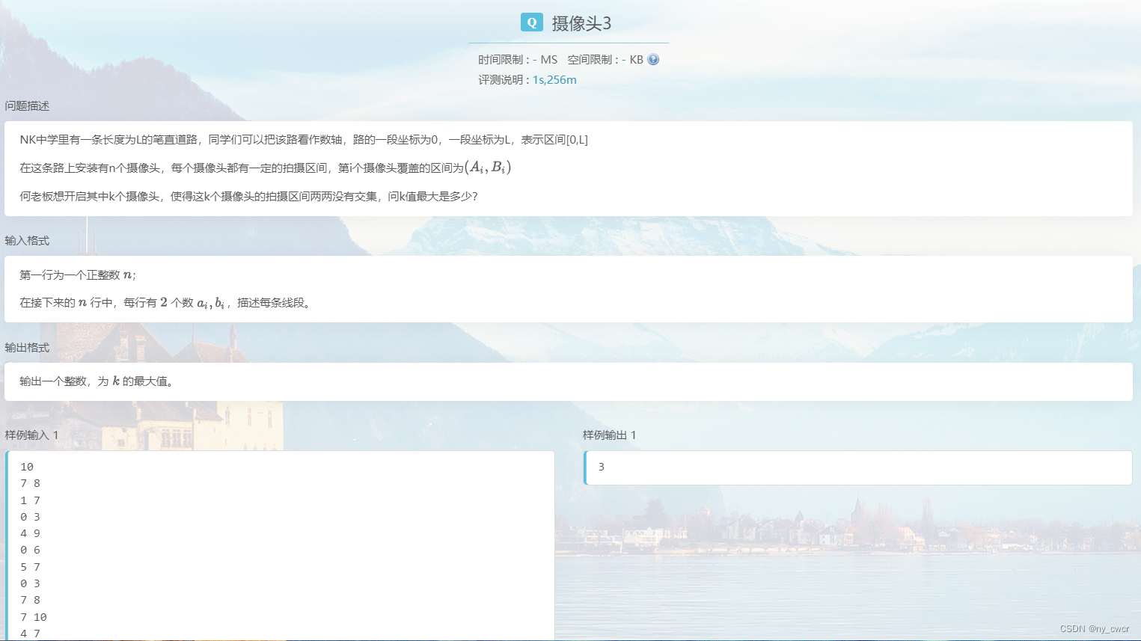Click the sample input row 5 7
The width and height of the screenshot is (1141, 641).
click(31, 567)
